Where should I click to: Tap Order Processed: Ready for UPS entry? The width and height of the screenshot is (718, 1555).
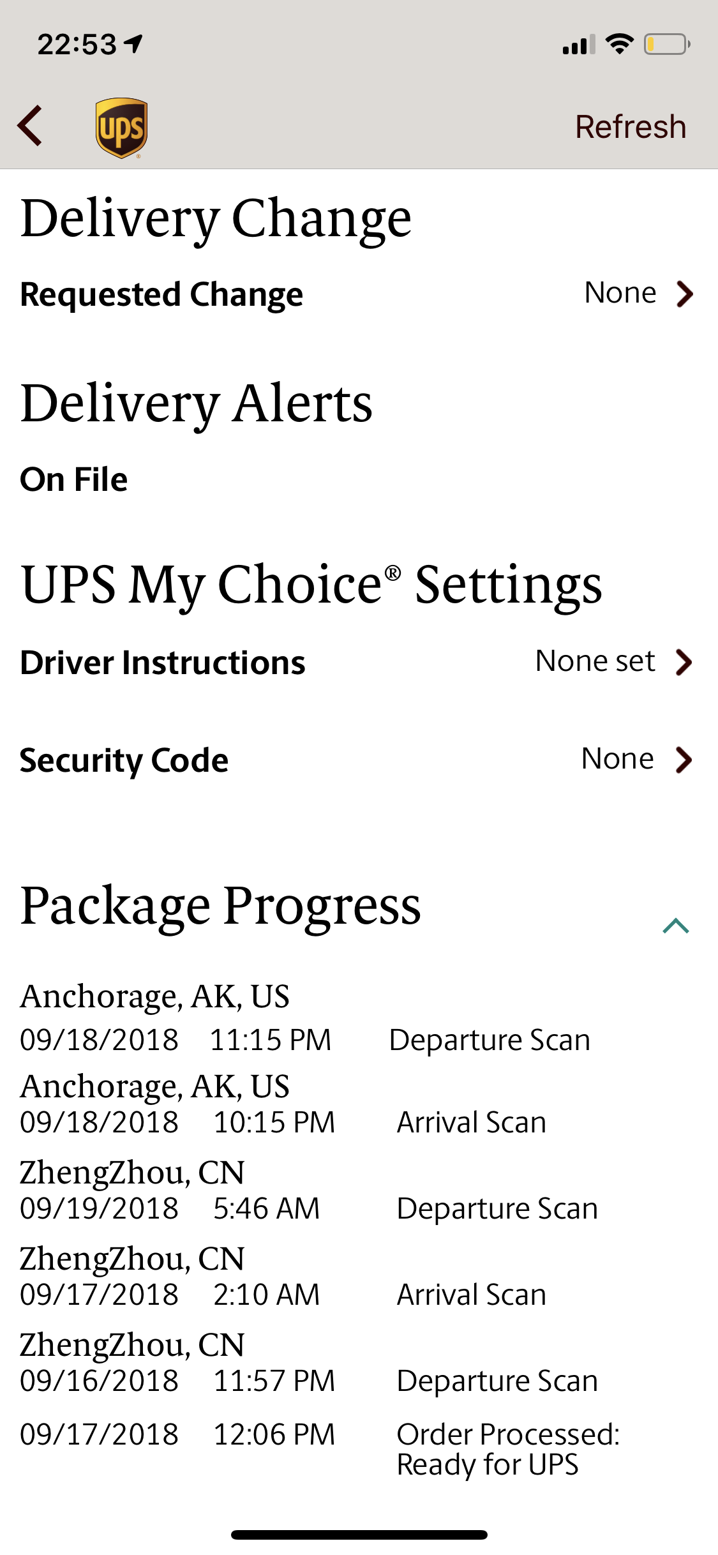tap(507, 1449)
